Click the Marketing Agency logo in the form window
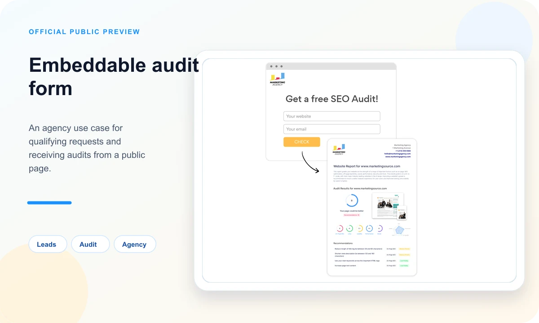The height and width of the screenshot is (323, 539). click(278, 79)
